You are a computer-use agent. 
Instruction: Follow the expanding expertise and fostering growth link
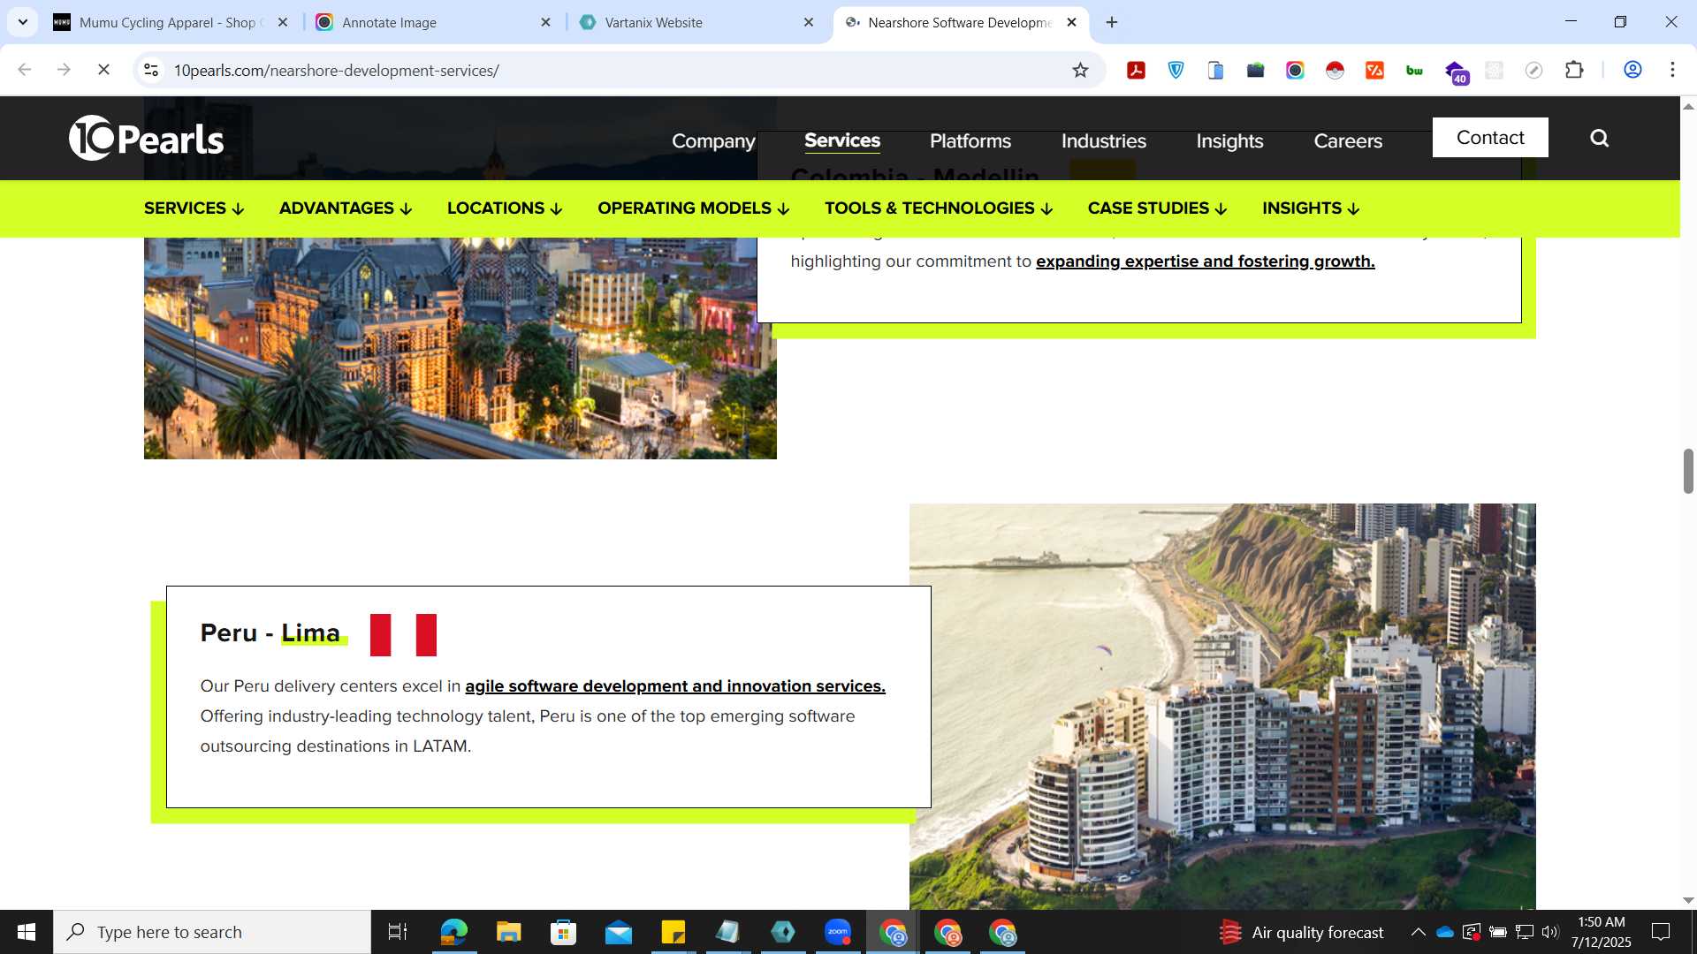pos(1206,261)
